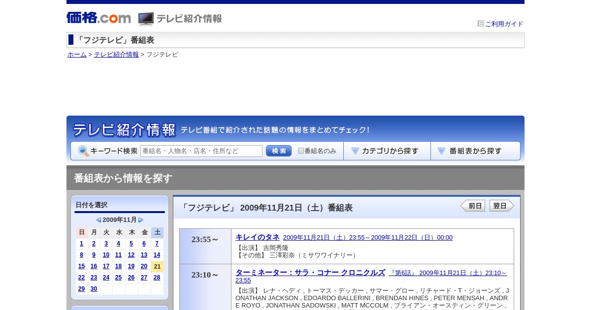Select calendar date 15
The height and width of the screenshot is (310, 591).
coord(81,266)
